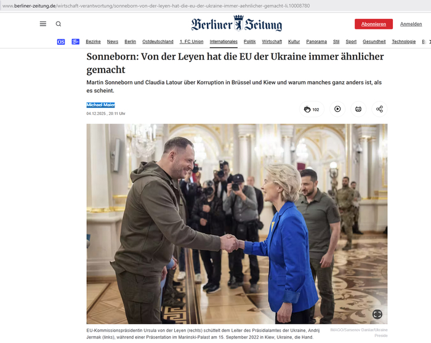Image resolution: width=431 pixels, height=343 pixels.
Task: Click the red Abonnieren button
Action: pyautogui.click(x=374, y=24)
